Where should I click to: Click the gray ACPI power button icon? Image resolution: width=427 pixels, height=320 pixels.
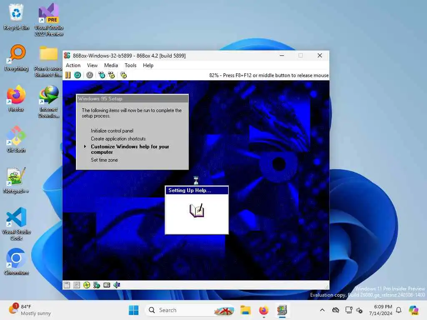point(90,75)
